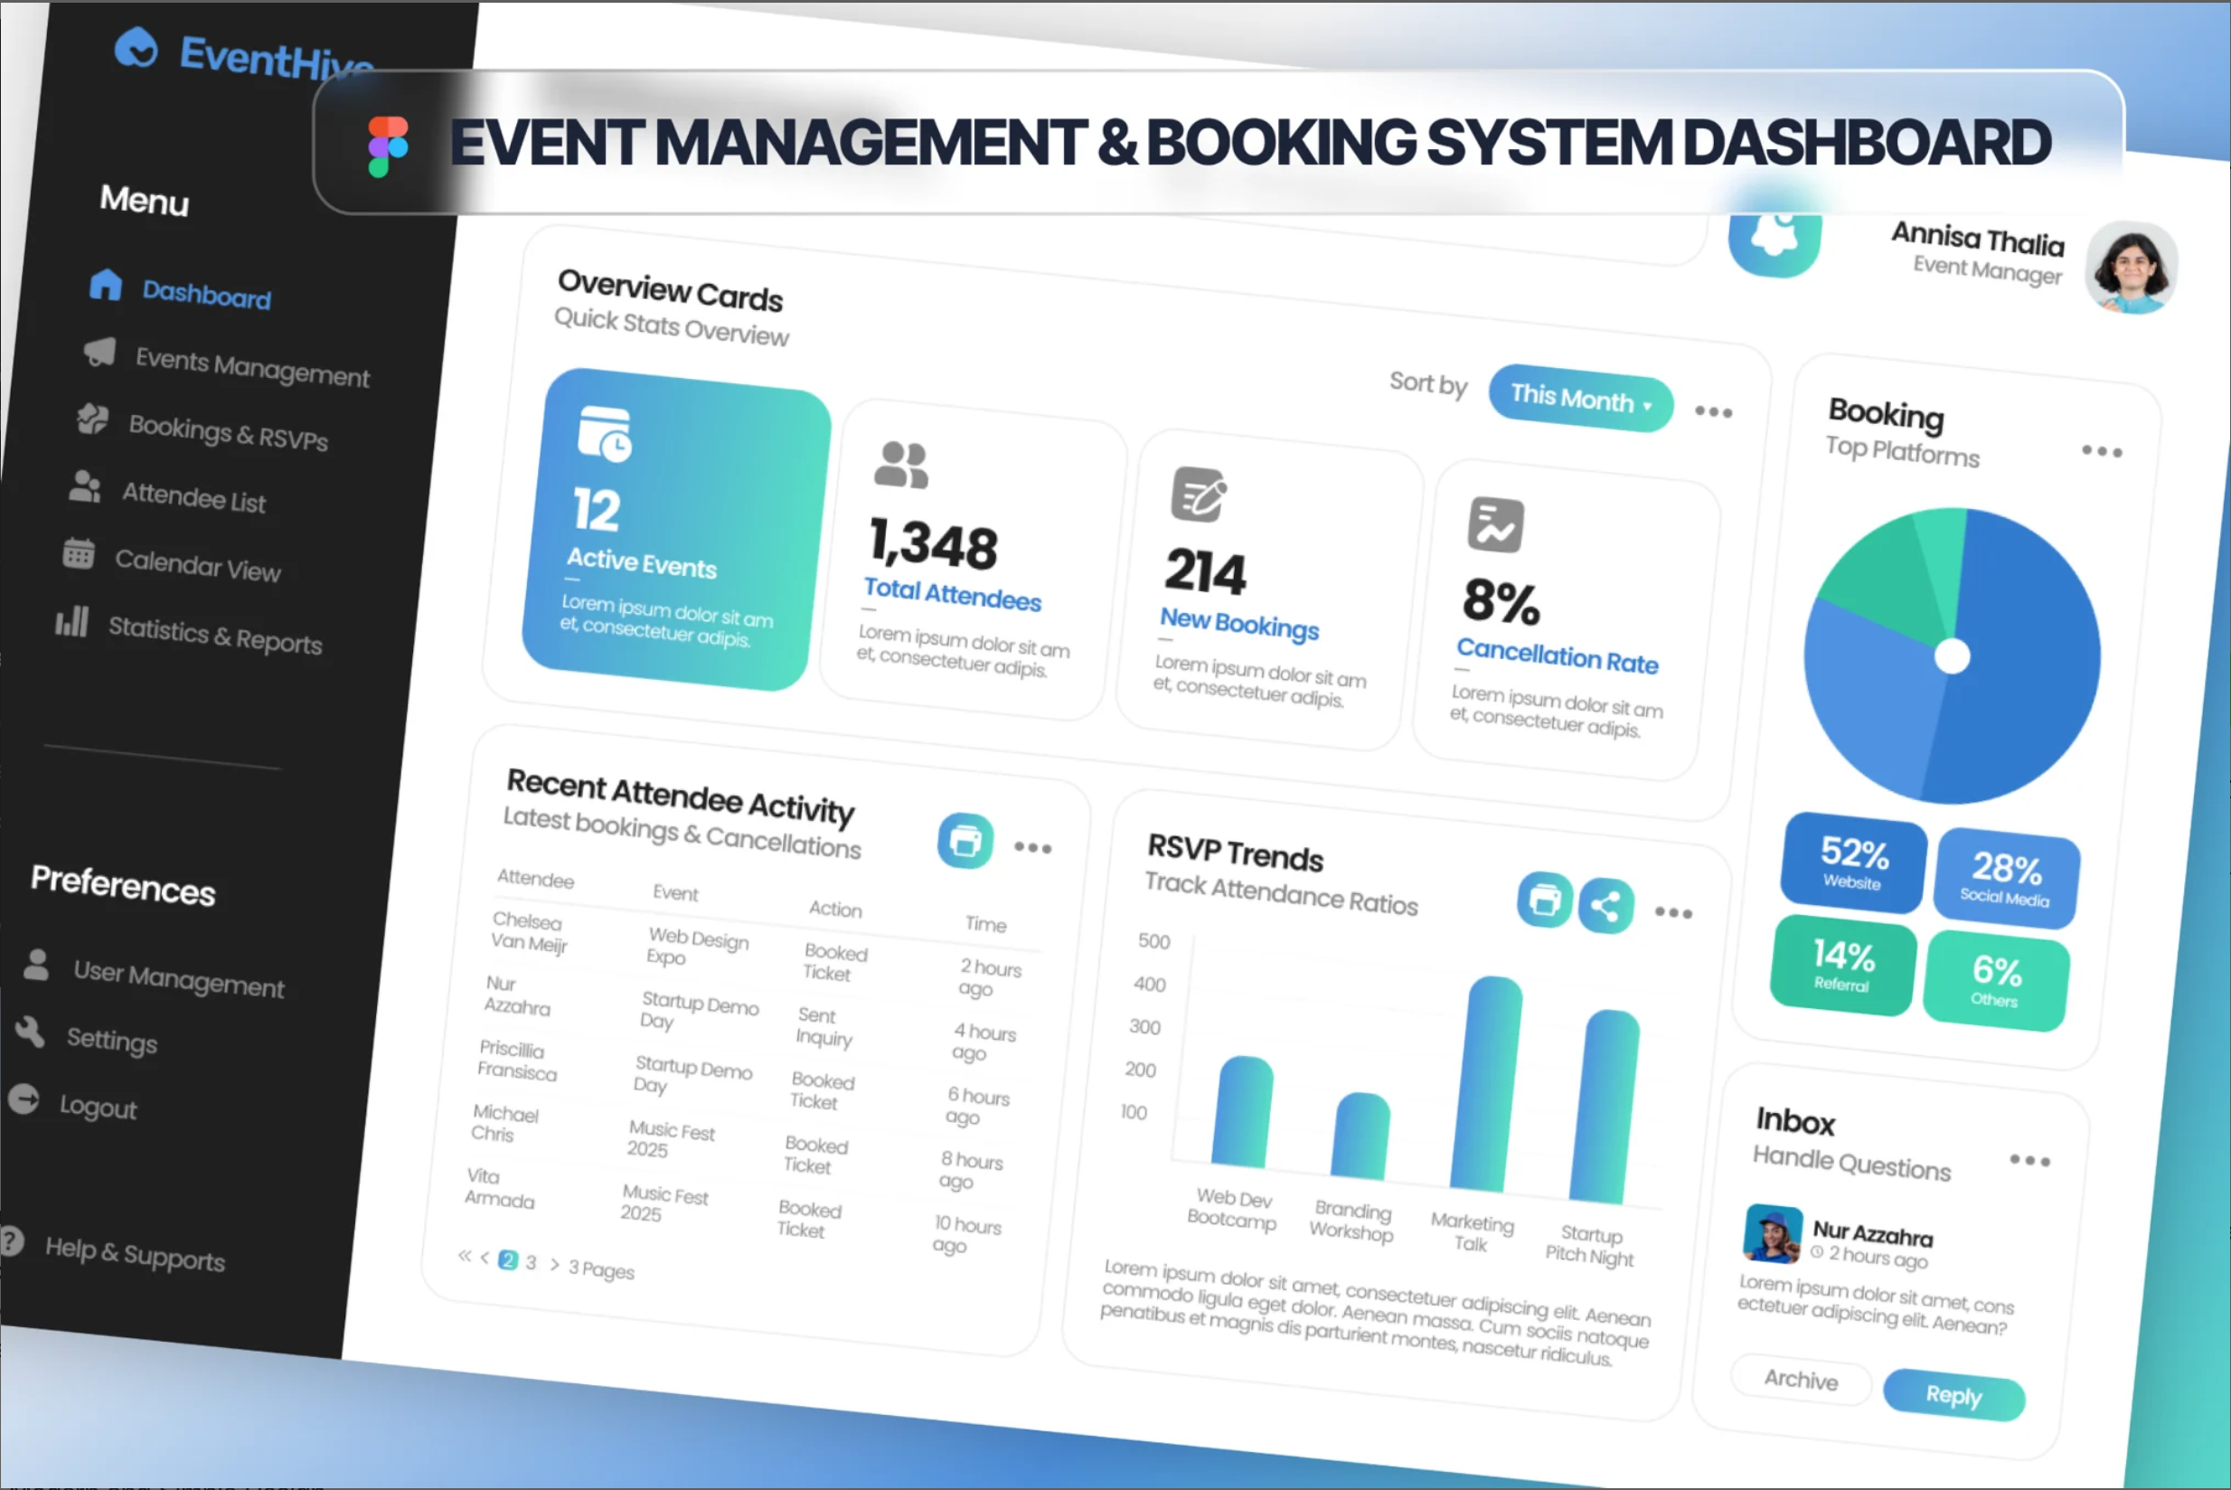Click the print icon in Recent Attendee Activity
Image resolution: width=2231 pixels, height=1490 pixels.
(965, 840)
